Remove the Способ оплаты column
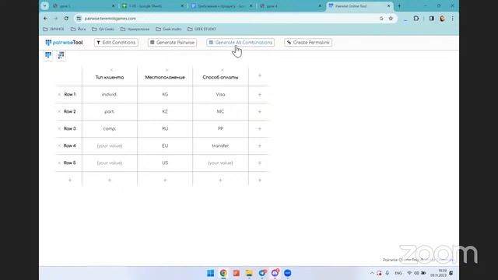This screenshot has width=498, height=280. (x=223, y=70)
